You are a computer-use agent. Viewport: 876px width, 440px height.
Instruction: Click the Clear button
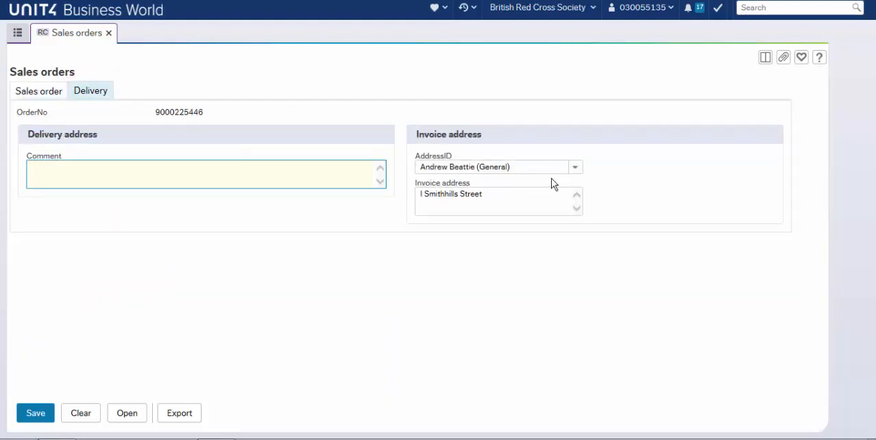[81, 413]
